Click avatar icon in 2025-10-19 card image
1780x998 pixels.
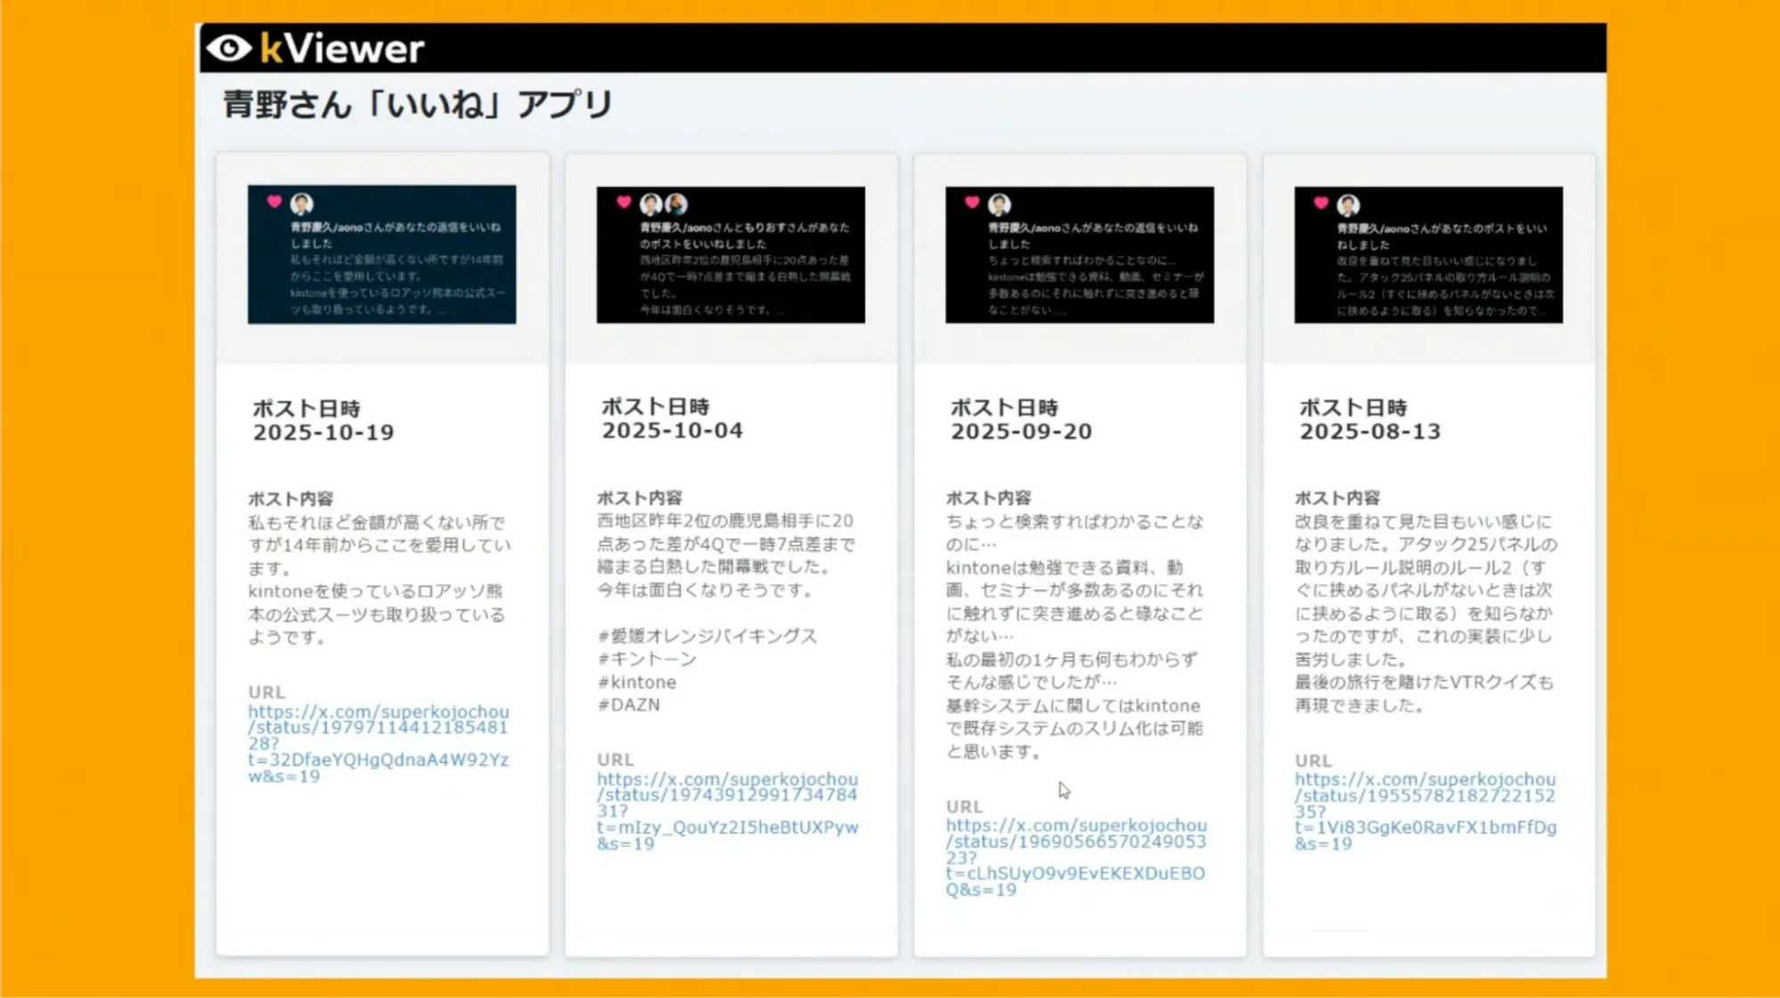coord(302,204)
